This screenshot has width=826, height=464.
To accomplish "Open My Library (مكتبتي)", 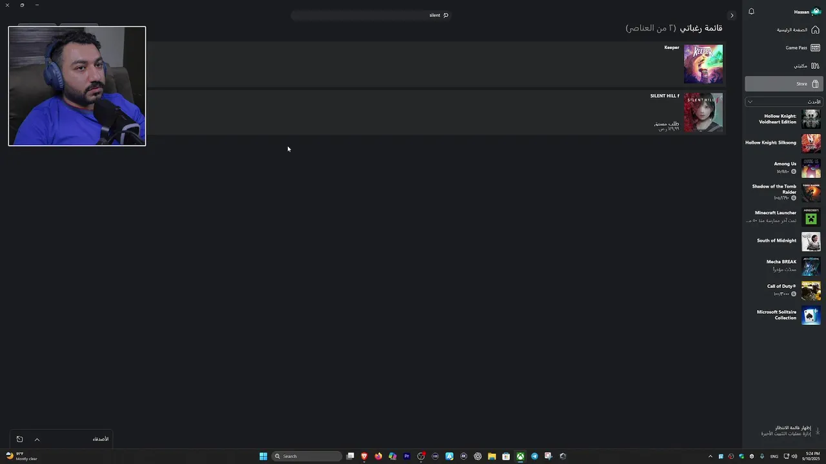I will pos(783,66).
